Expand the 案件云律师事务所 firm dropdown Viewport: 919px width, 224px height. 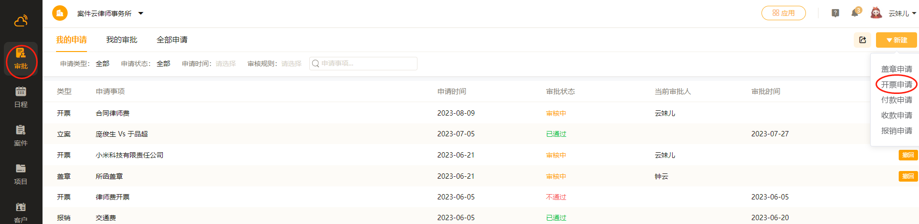coord(141,13)
